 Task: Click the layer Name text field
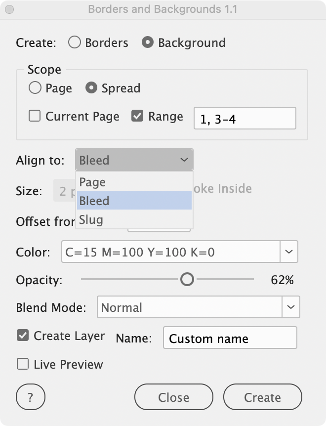(230, 339)
